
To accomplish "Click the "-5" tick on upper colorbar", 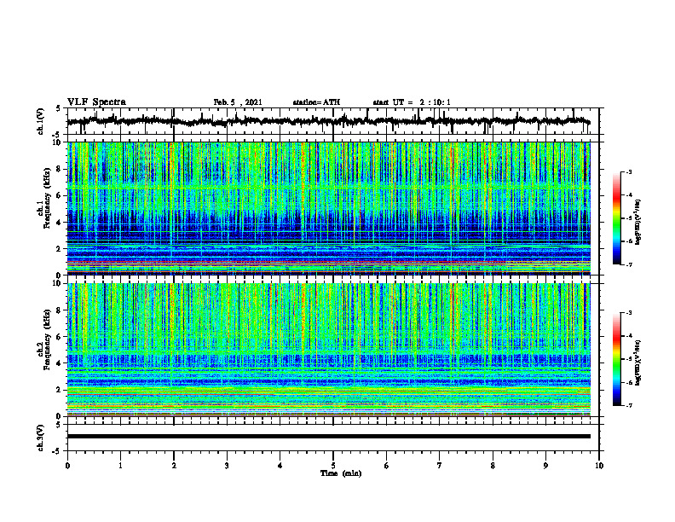I will click(629, 218).
